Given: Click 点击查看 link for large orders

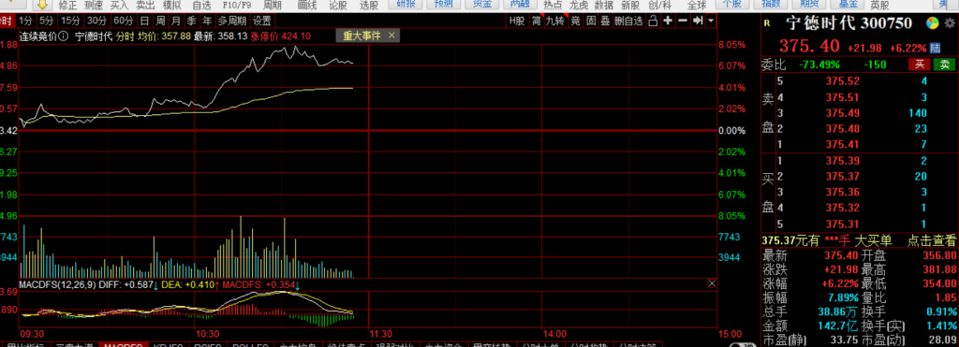Looking at the screenshot, I should (x=931, y=240).
